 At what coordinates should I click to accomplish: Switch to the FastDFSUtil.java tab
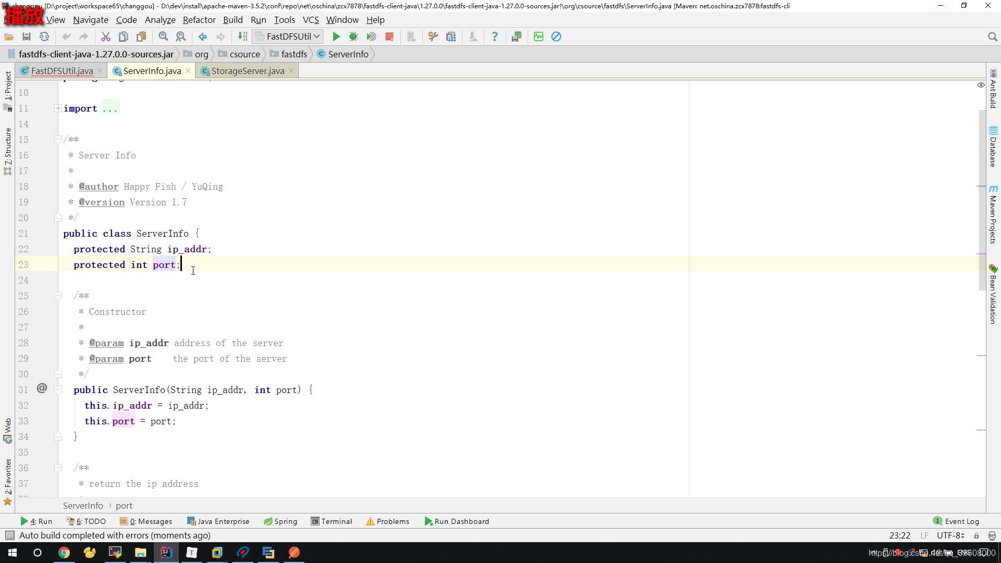pyautogui.click(x=62, y=71)
